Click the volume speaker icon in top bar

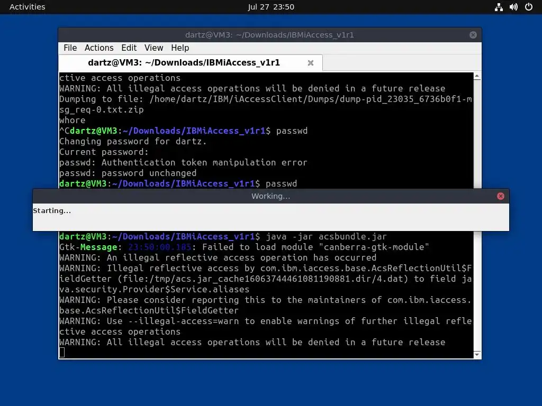click(x=513, y=7)
